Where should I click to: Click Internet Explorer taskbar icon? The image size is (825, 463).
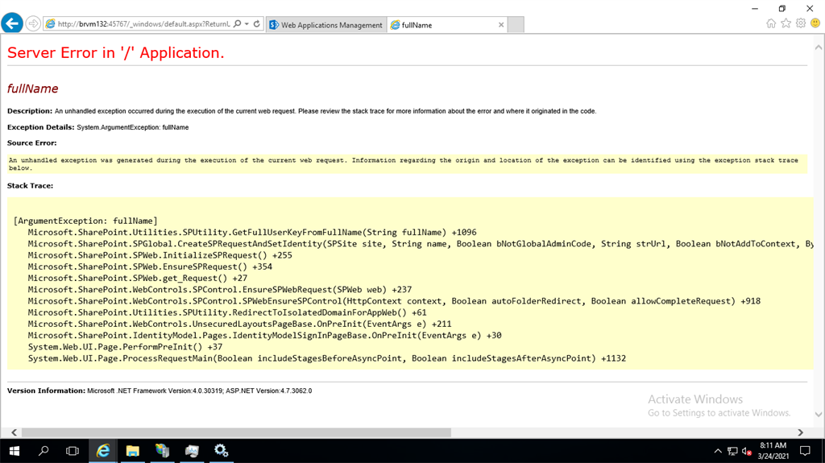coord(103,451)
